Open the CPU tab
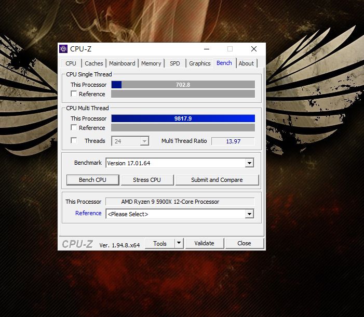 [71, 63]
